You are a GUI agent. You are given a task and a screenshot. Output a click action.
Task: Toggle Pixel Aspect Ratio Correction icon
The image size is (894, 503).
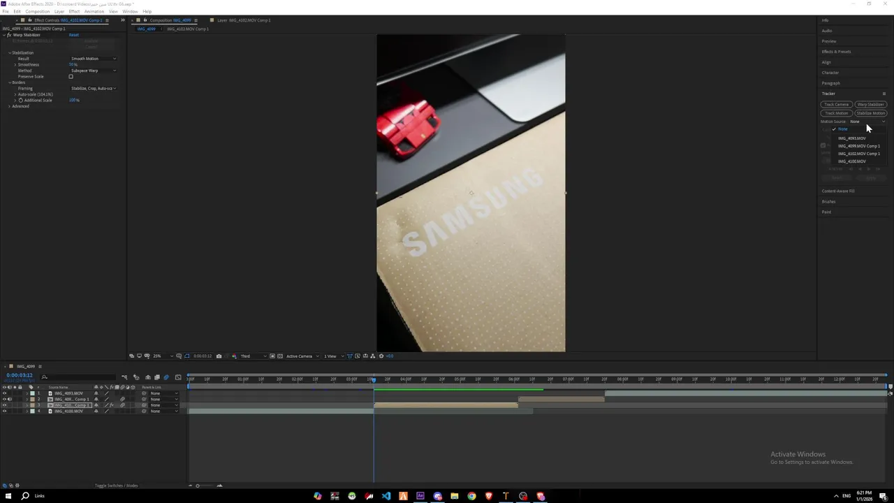(349, 356)
